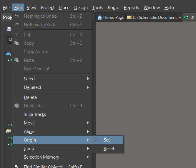The height and width of the screenshot is (168, 196).
Task: Click the Copy pages icon
Action: (x=16, y=43)
